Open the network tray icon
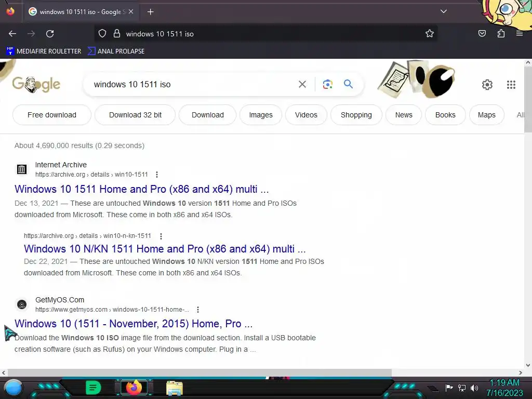Viewport: 532px width, 399px height. click(x=462, y=388)
